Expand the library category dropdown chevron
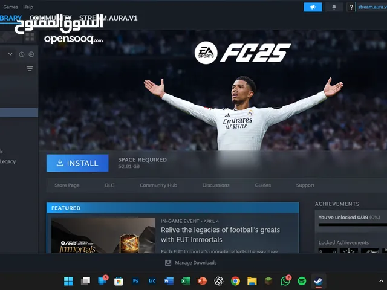 (10, 54)
